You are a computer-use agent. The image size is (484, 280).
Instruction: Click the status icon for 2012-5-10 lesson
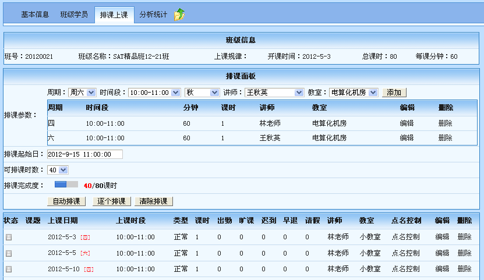click(x=9, y=269)
